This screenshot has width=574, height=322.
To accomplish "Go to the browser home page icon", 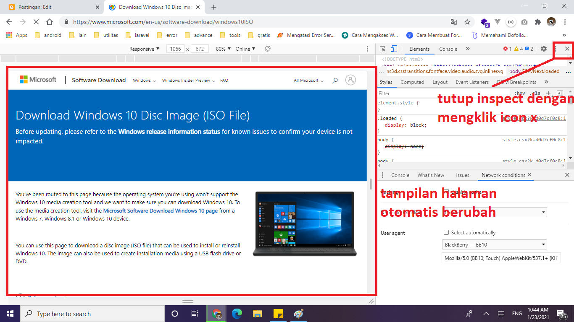I will click(50, 22).
